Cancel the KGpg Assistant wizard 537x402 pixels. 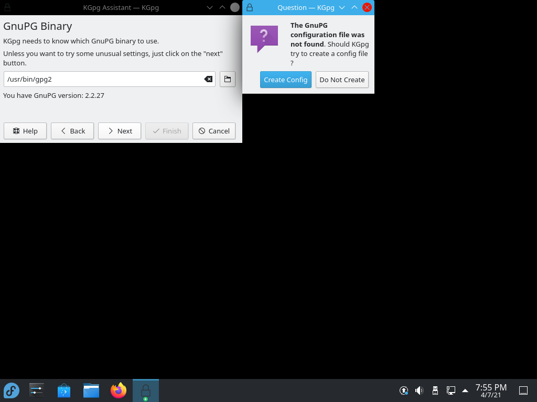pos(214,131)
